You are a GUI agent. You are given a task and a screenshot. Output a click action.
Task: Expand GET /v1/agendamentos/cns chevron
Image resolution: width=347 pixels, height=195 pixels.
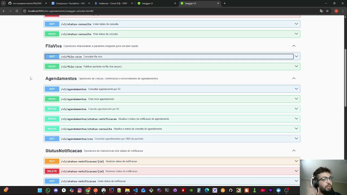(296, 138)
